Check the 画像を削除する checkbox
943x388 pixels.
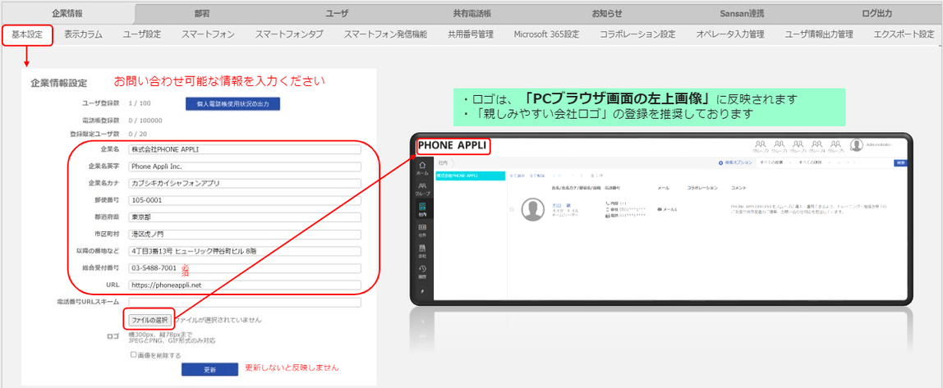click(x=134, y=355)
